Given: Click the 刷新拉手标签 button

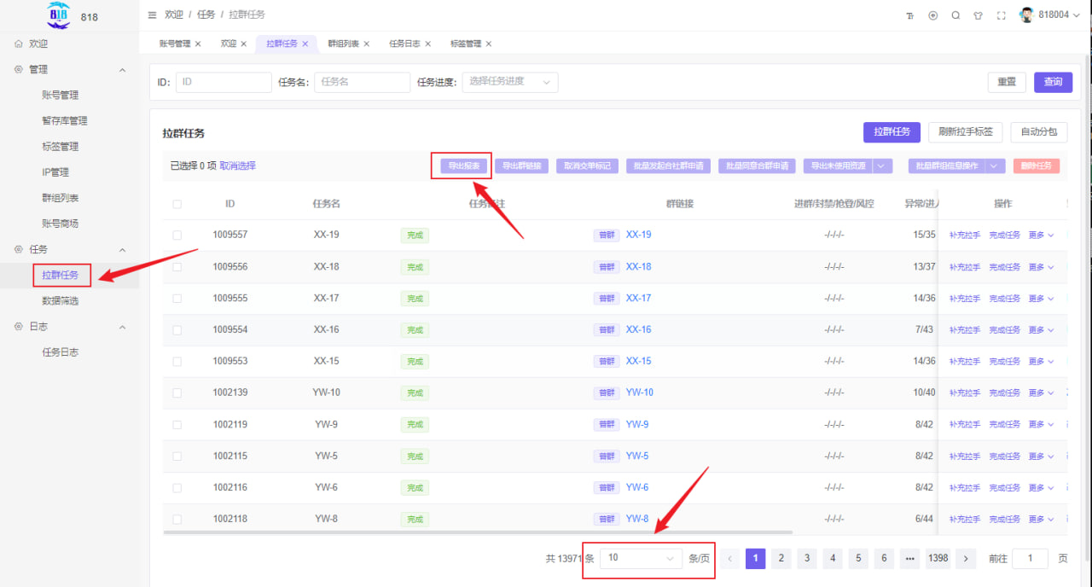Looking at the screenshot, I should 965,132.
